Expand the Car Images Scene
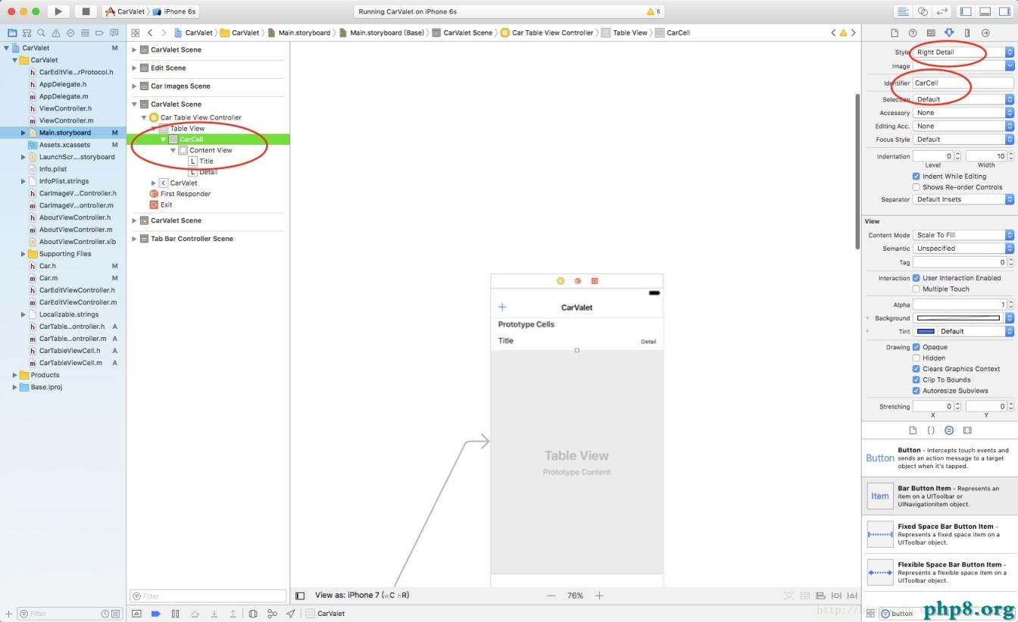The image size is (1018, 622). point(135,86)
